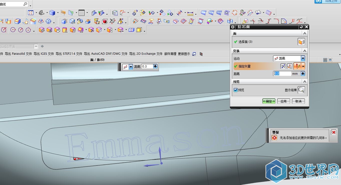
Task: Click the red cube in wireframe box icon
Action: click(105, 21)
